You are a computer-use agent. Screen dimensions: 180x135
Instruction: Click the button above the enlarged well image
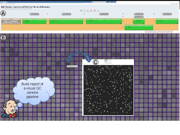[108, 63]
